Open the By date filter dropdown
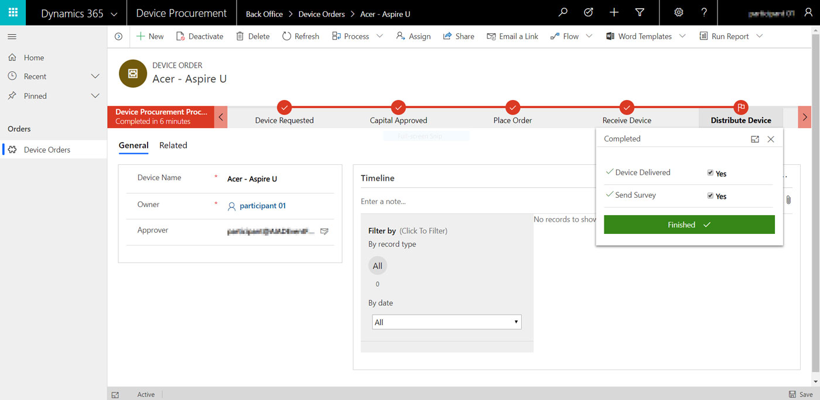Image resolution: width=820 pixels, height=400 pixels. pos(446,322)
